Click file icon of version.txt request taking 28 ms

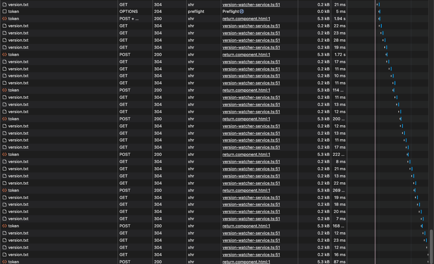coord(5,40)
